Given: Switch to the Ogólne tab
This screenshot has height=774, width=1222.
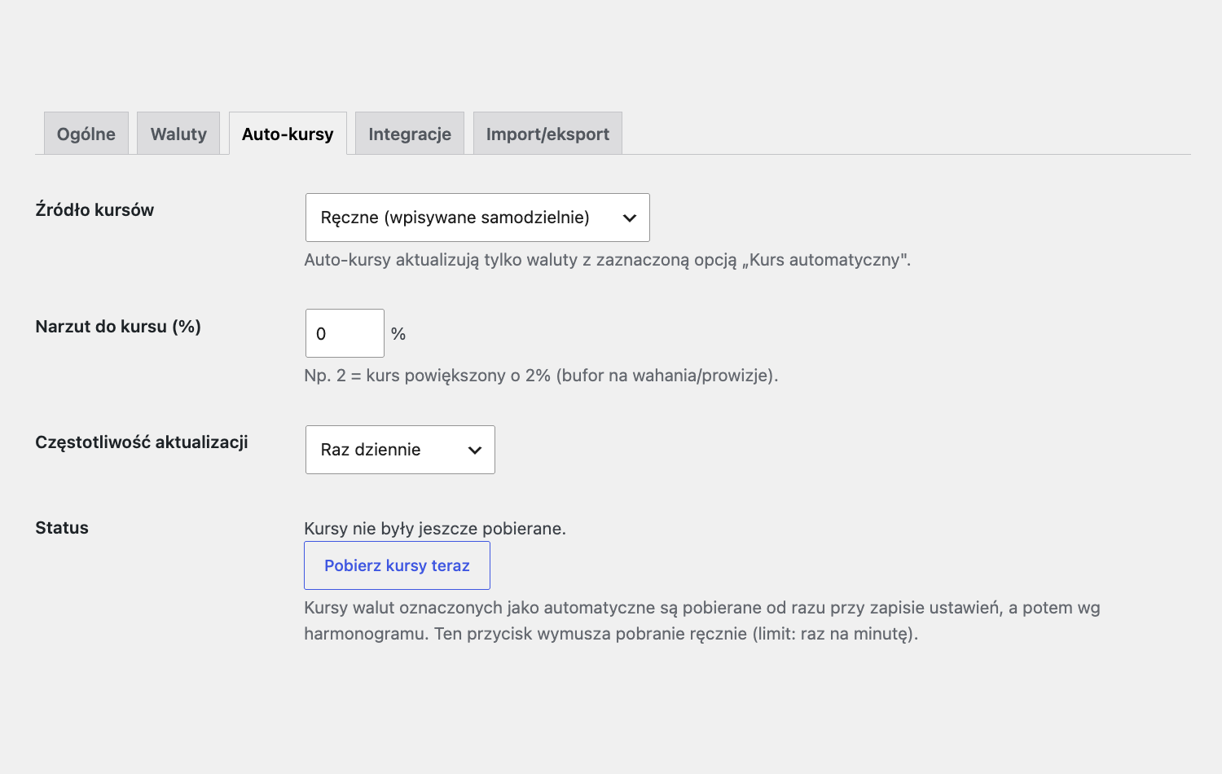Looking at the screenshot, I should coord(86,134).
